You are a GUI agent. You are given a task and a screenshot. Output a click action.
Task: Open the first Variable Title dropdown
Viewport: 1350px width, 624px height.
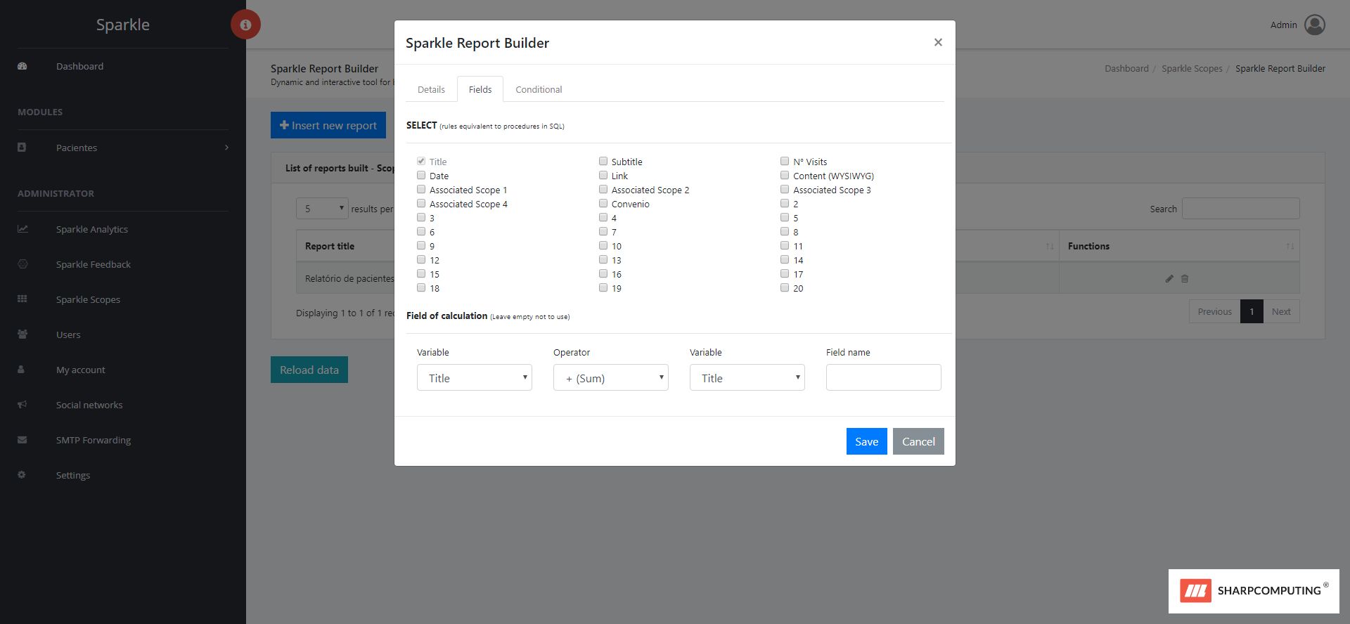pos(474,378)
